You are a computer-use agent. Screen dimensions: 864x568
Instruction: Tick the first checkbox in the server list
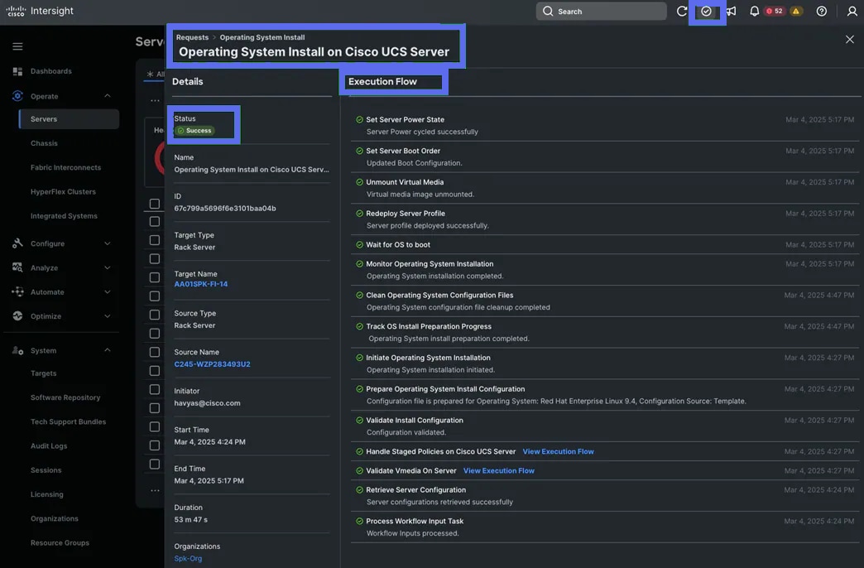(x=155, y=204)
